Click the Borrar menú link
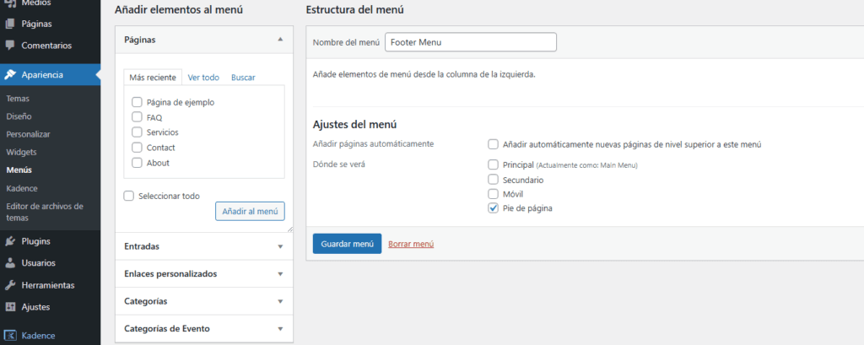The image size is (864, 345). [411, 244]
